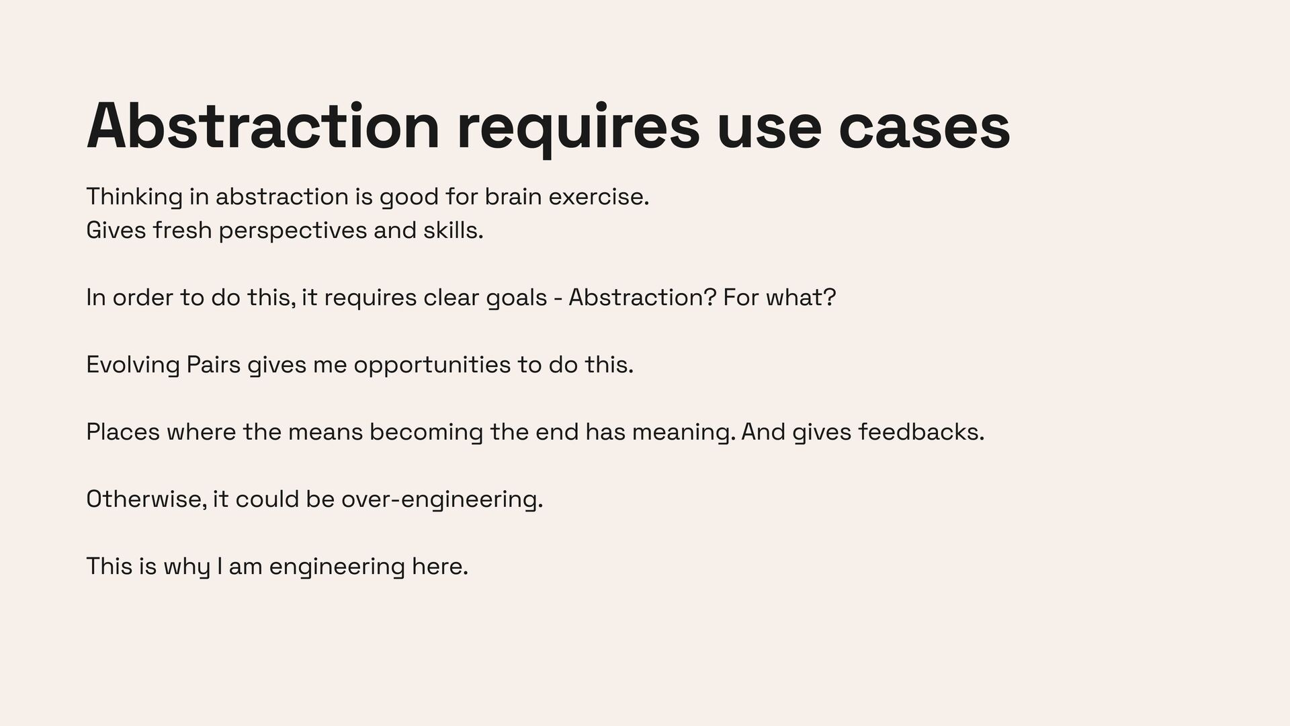Click the sentence starting 'In order to do this'
The height and width of the screenshot is (726, 1290).
[461, 298]
